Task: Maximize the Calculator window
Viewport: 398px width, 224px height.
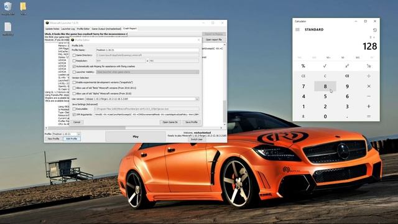Action: point(366,21)
